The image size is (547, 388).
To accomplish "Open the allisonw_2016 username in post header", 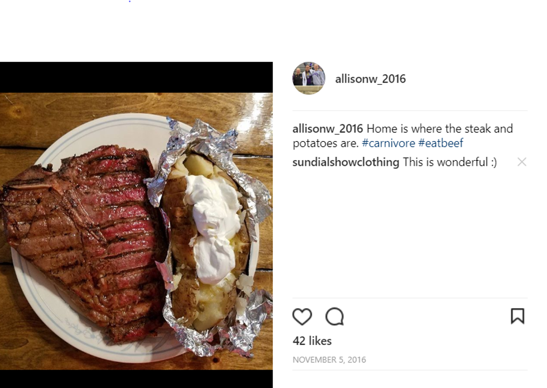I will click(x=370, y=79).
